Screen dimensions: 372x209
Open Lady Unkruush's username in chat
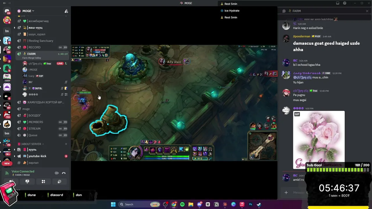[307, 73]
